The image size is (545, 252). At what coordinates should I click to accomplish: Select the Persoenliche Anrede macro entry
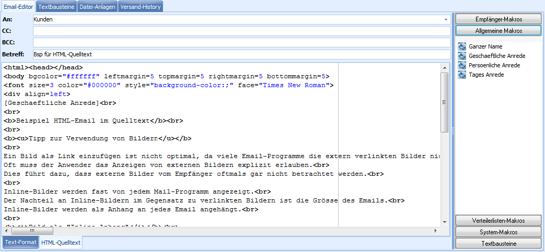(494, 65)
